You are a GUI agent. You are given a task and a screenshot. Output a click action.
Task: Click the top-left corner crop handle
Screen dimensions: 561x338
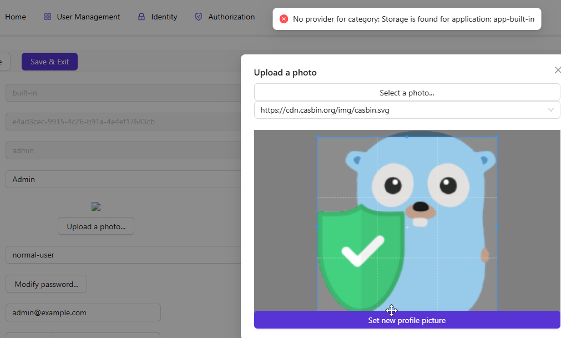(317, 137)
